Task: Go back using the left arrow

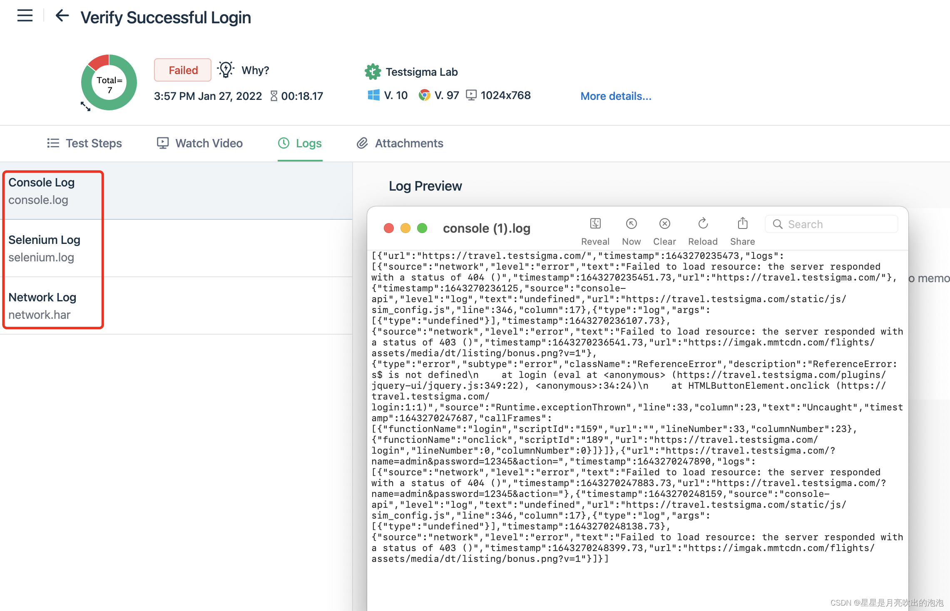Action: (x=62, y=16)
